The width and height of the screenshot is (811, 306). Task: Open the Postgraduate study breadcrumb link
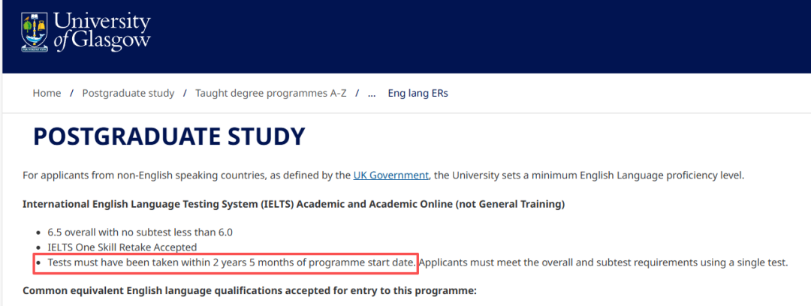[128, 93]
